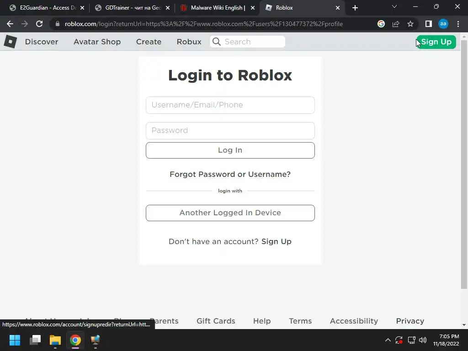This screenshot has width=468, height=351.
Task: Open the taskbar clock and date
Action: point(446,340)
